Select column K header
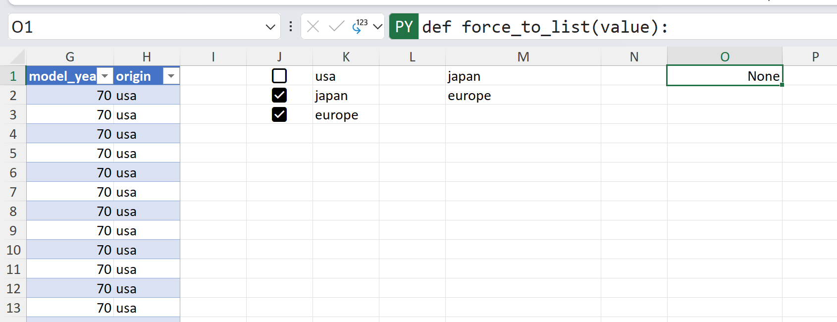 point(346,57)
